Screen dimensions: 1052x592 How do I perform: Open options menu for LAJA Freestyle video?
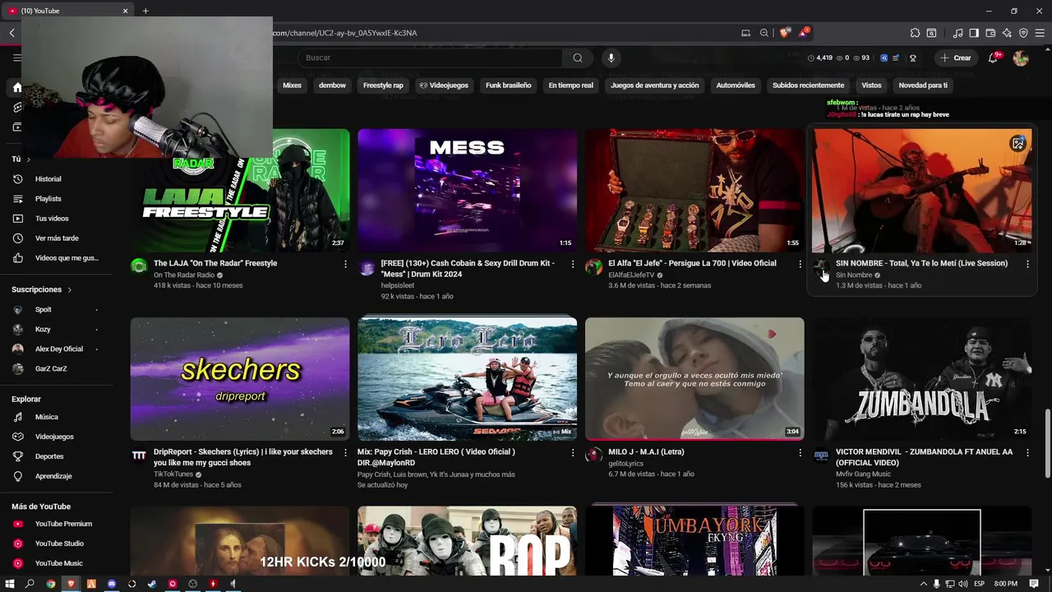[x=345, y=264]
